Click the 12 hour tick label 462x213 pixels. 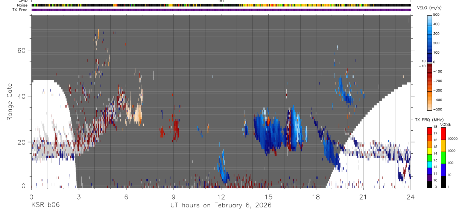[221, 196]
